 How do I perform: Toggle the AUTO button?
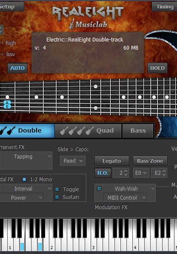coord(18,68)
